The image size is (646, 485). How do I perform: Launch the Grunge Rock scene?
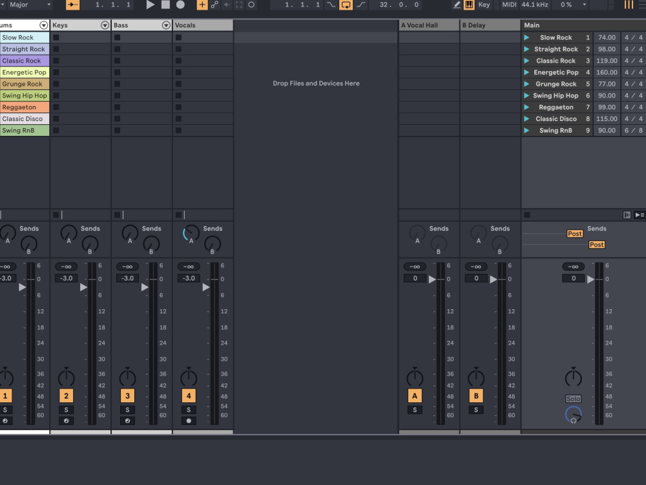pos(526,83)
